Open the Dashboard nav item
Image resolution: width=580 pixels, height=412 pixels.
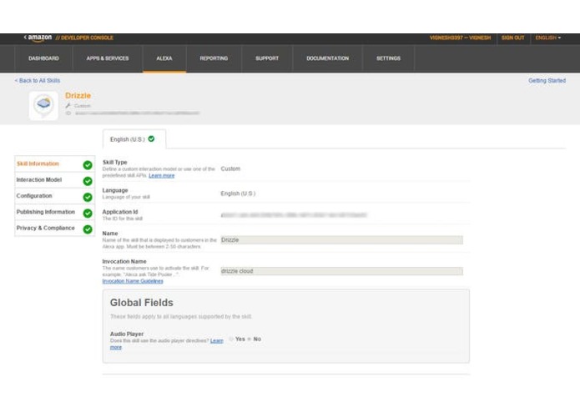tap(43, 58)
